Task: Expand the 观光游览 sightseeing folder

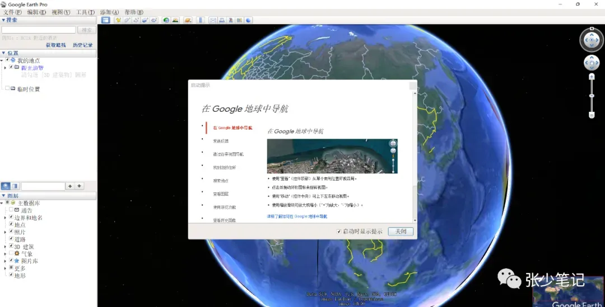Action: click(5, 68)
